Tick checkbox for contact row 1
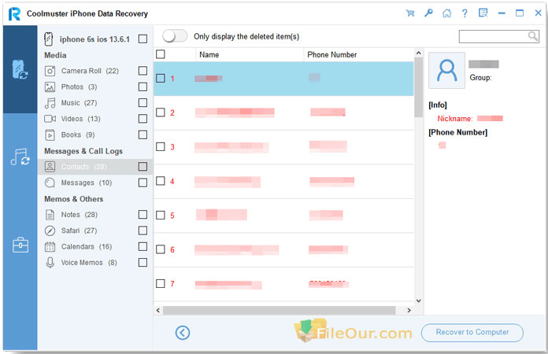The image size is (548, 354). click(161, 78)
